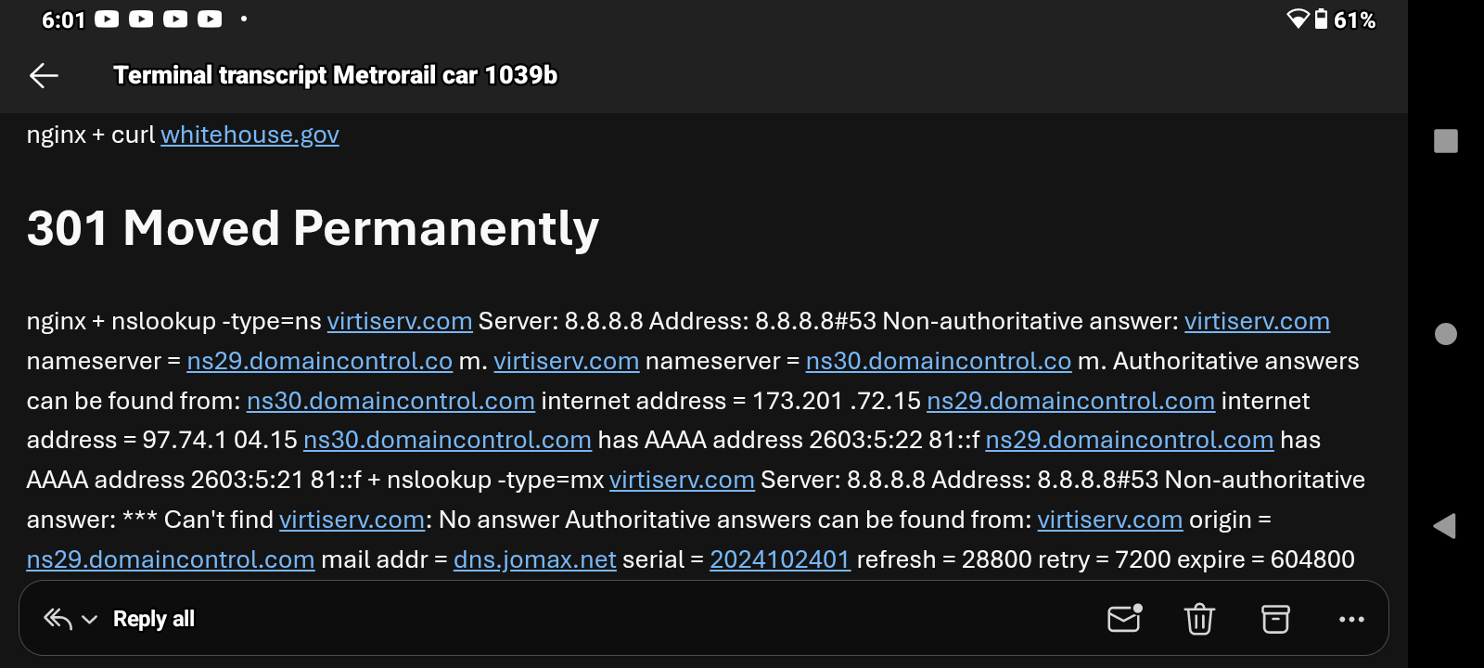Open the three-dot more options menu
Image resolution: width=1484 pixels, height=668 pixels.
pyautogui.click(x=1351, y=619)
